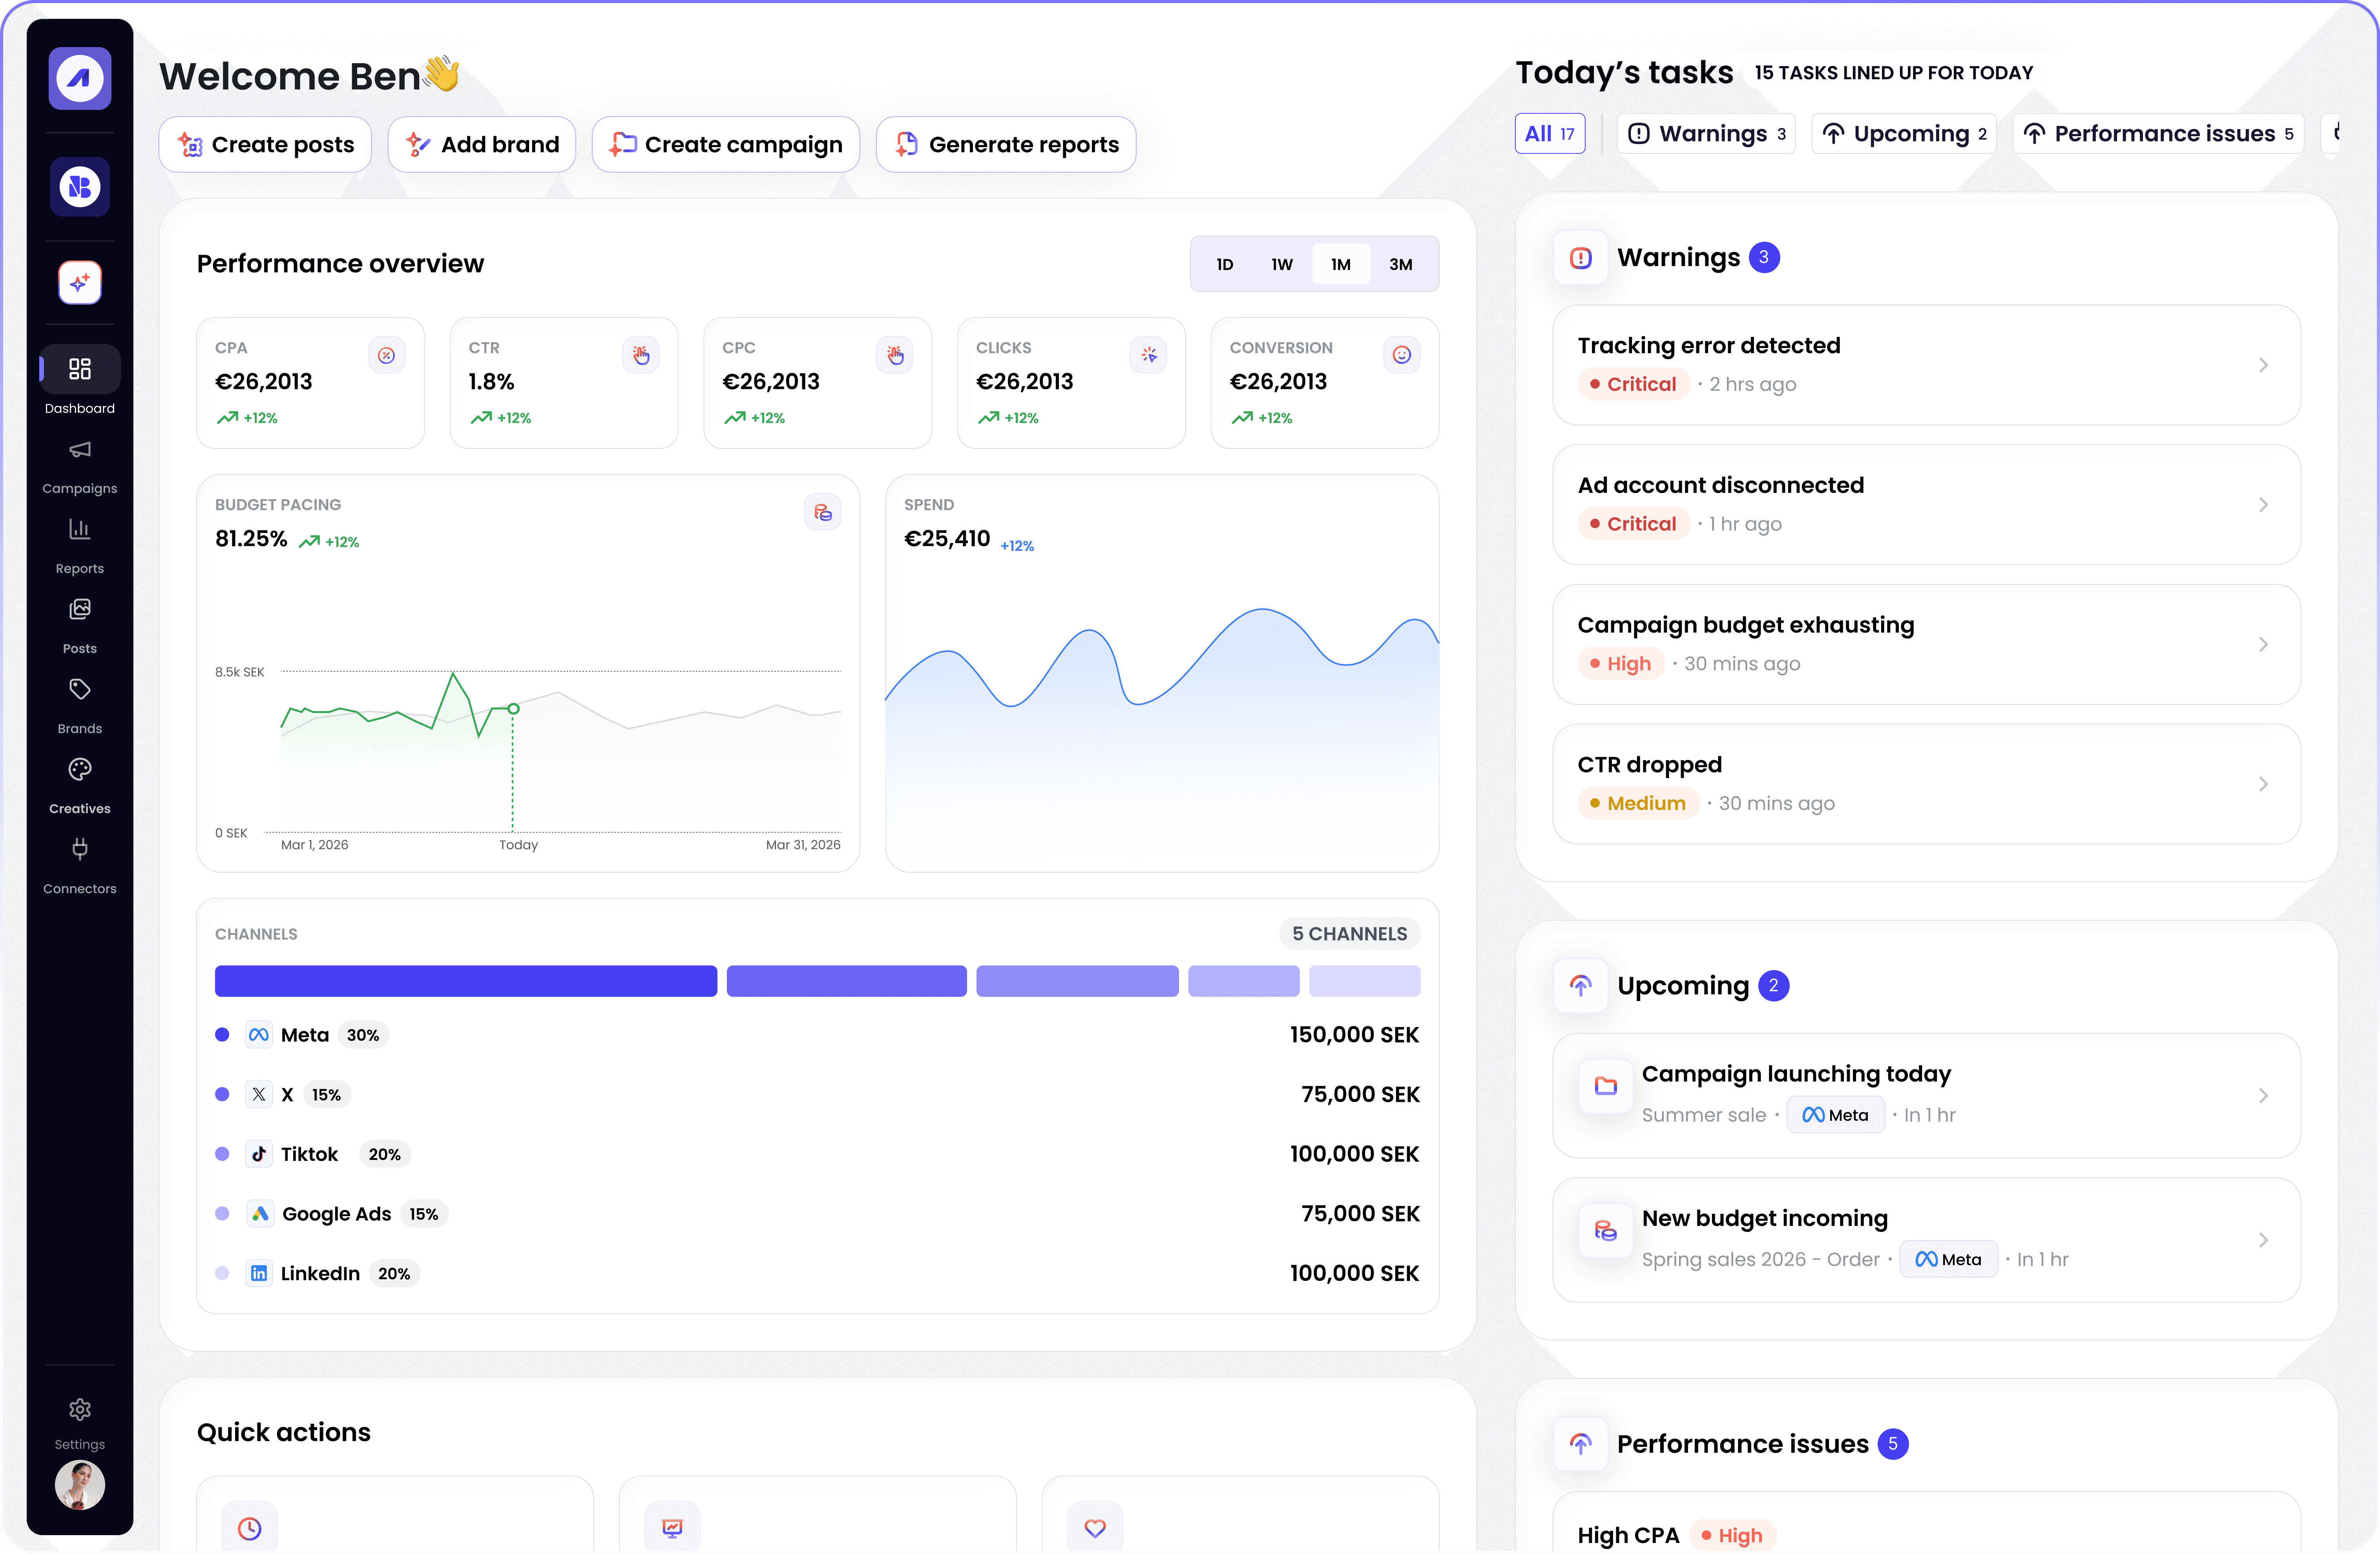Select Performance issues 5 filter tab

pos(2157,134)
